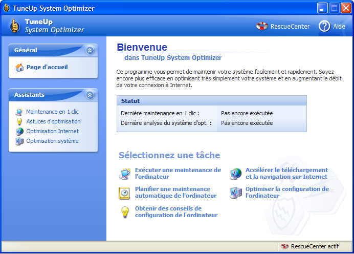
Task: Click the monitor icon for Exécuter une maintenance
Action: click(125, 174)
